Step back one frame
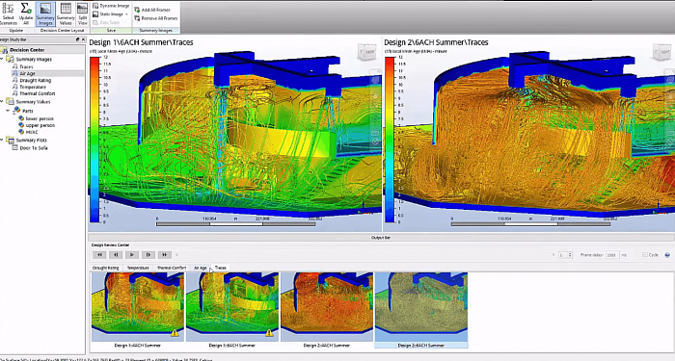 tap(116, 255)
